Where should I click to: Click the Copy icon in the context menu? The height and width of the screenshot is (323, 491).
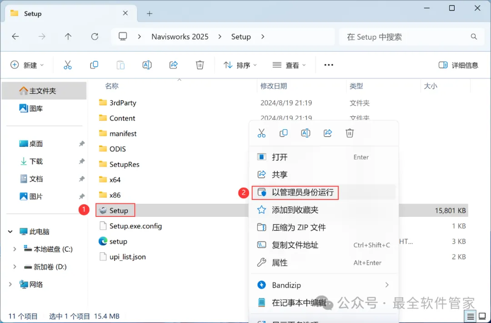pyautogui.click(x=283, y=133)
